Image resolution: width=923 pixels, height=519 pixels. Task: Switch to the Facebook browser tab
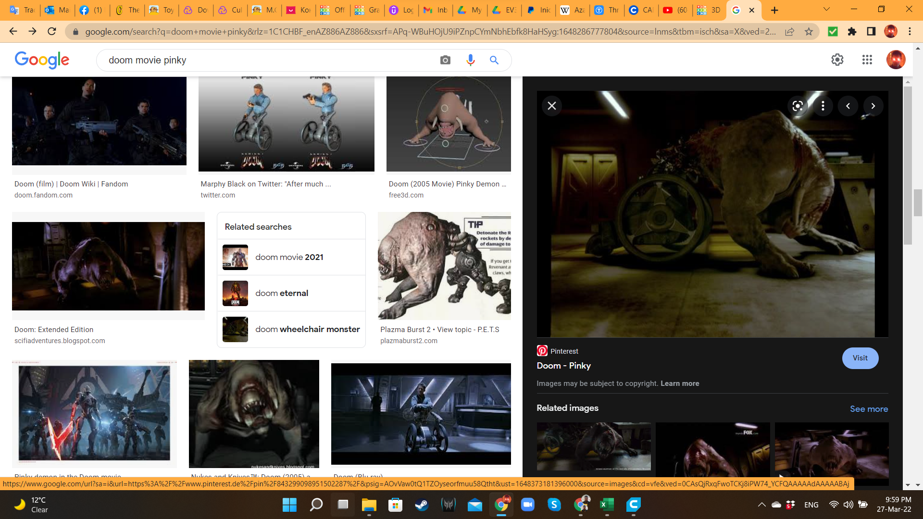91,10
